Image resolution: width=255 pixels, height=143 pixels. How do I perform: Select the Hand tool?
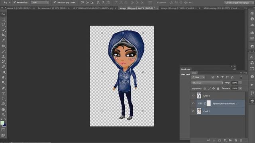click(3, 110)
